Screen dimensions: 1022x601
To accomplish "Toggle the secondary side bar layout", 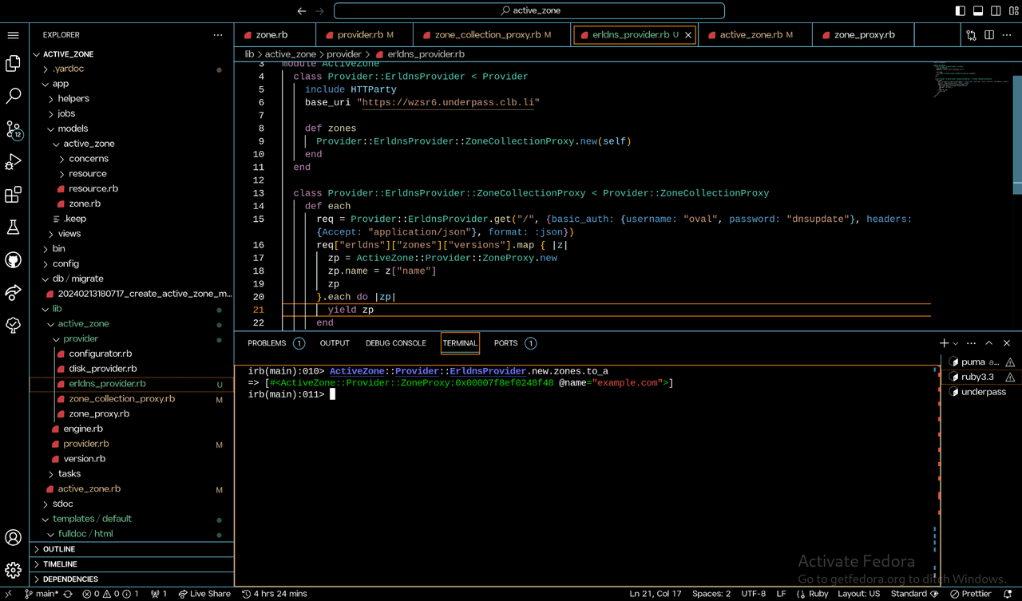I will [x=996, y=11].
